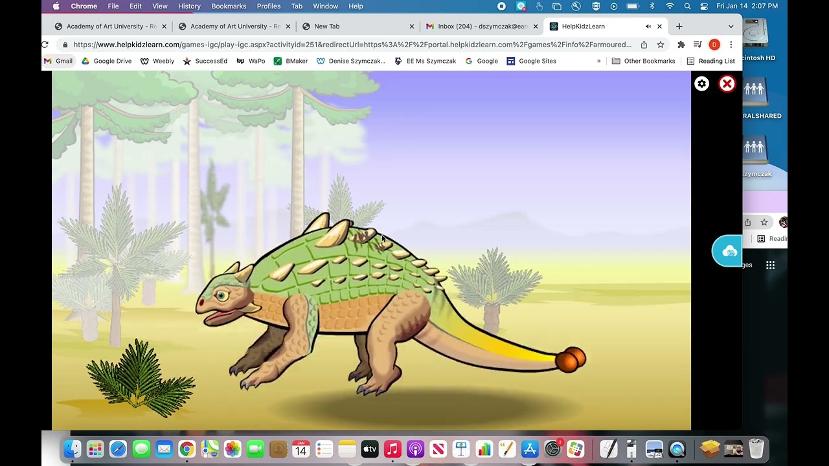The width and height of the screenshot is (829, 466).
Task: Open App Store from the Dock
Action: click(530, 449)
